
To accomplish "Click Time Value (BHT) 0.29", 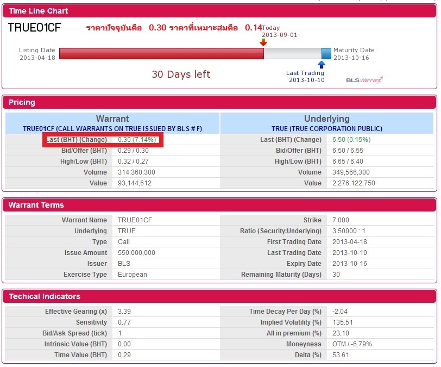I will (124, 355).
